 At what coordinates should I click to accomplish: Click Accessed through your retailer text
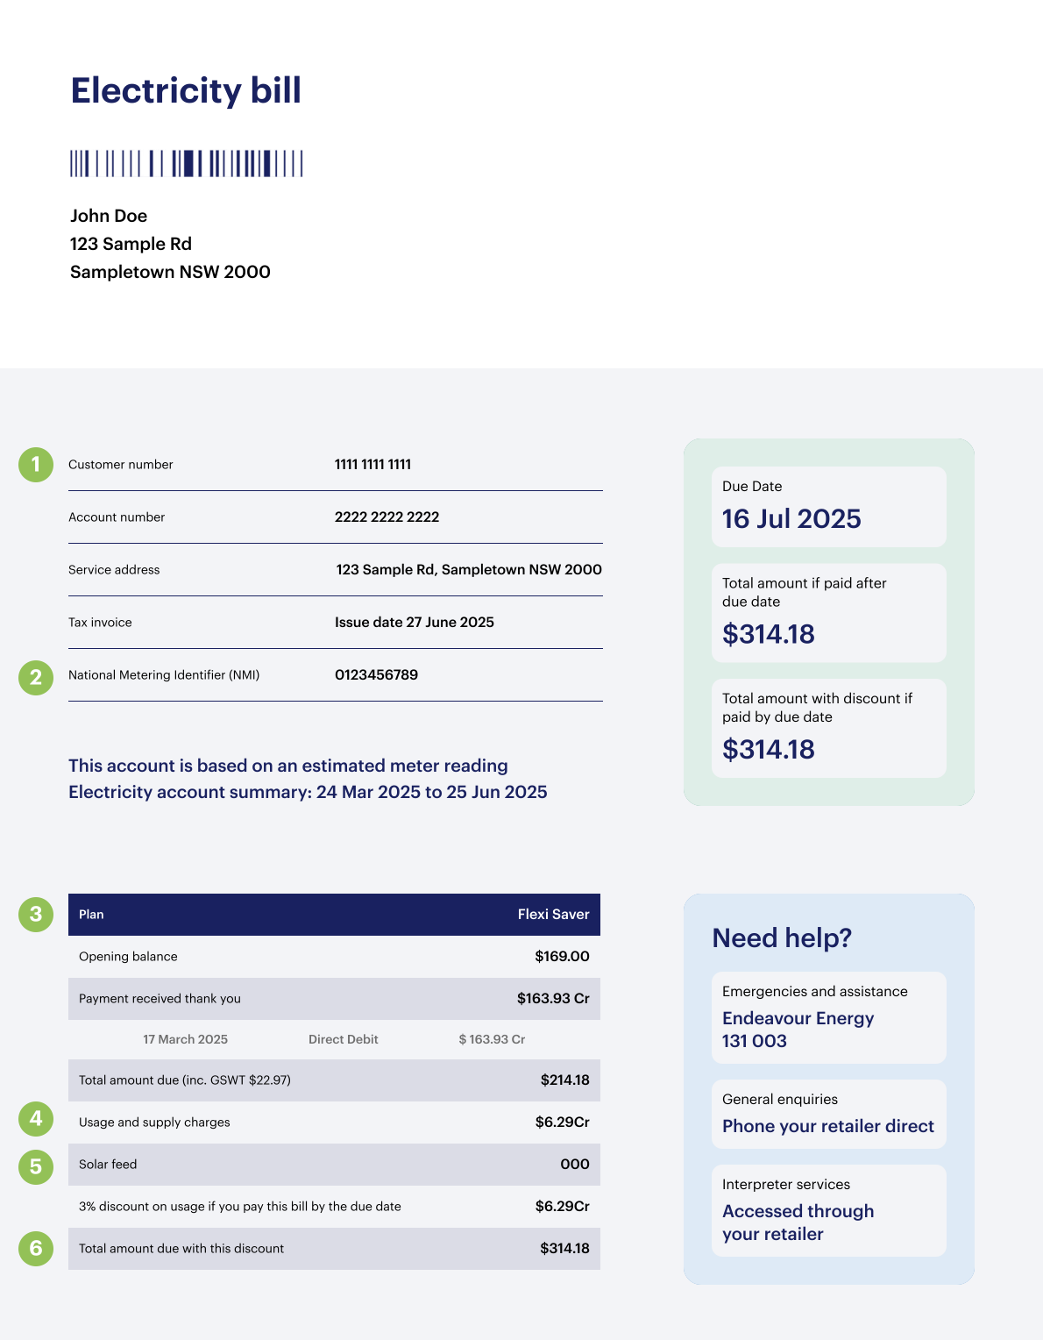point(798,1222)
